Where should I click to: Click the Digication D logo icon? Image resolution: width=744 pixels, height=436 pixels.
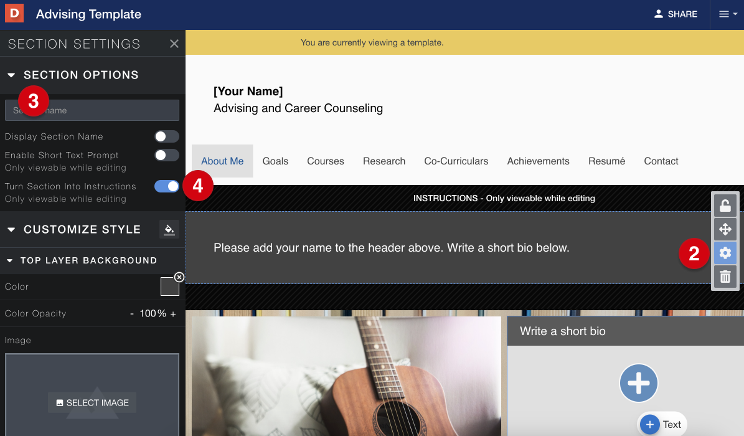coord(14,13)
